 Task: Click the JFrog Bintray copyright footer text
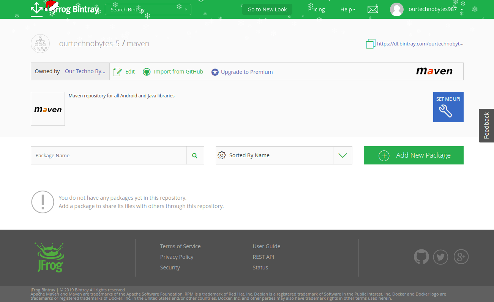77,290
